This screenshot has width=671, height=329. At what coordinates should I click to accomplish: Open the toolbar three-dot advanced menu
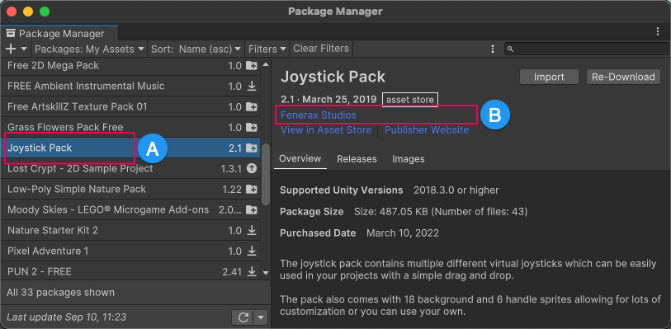493,49
